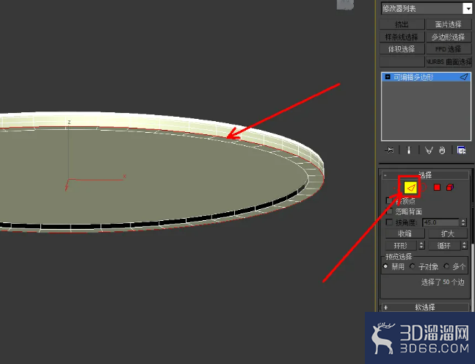
Task: Click the 体积选择 modifier button
Action: (402, 49)
